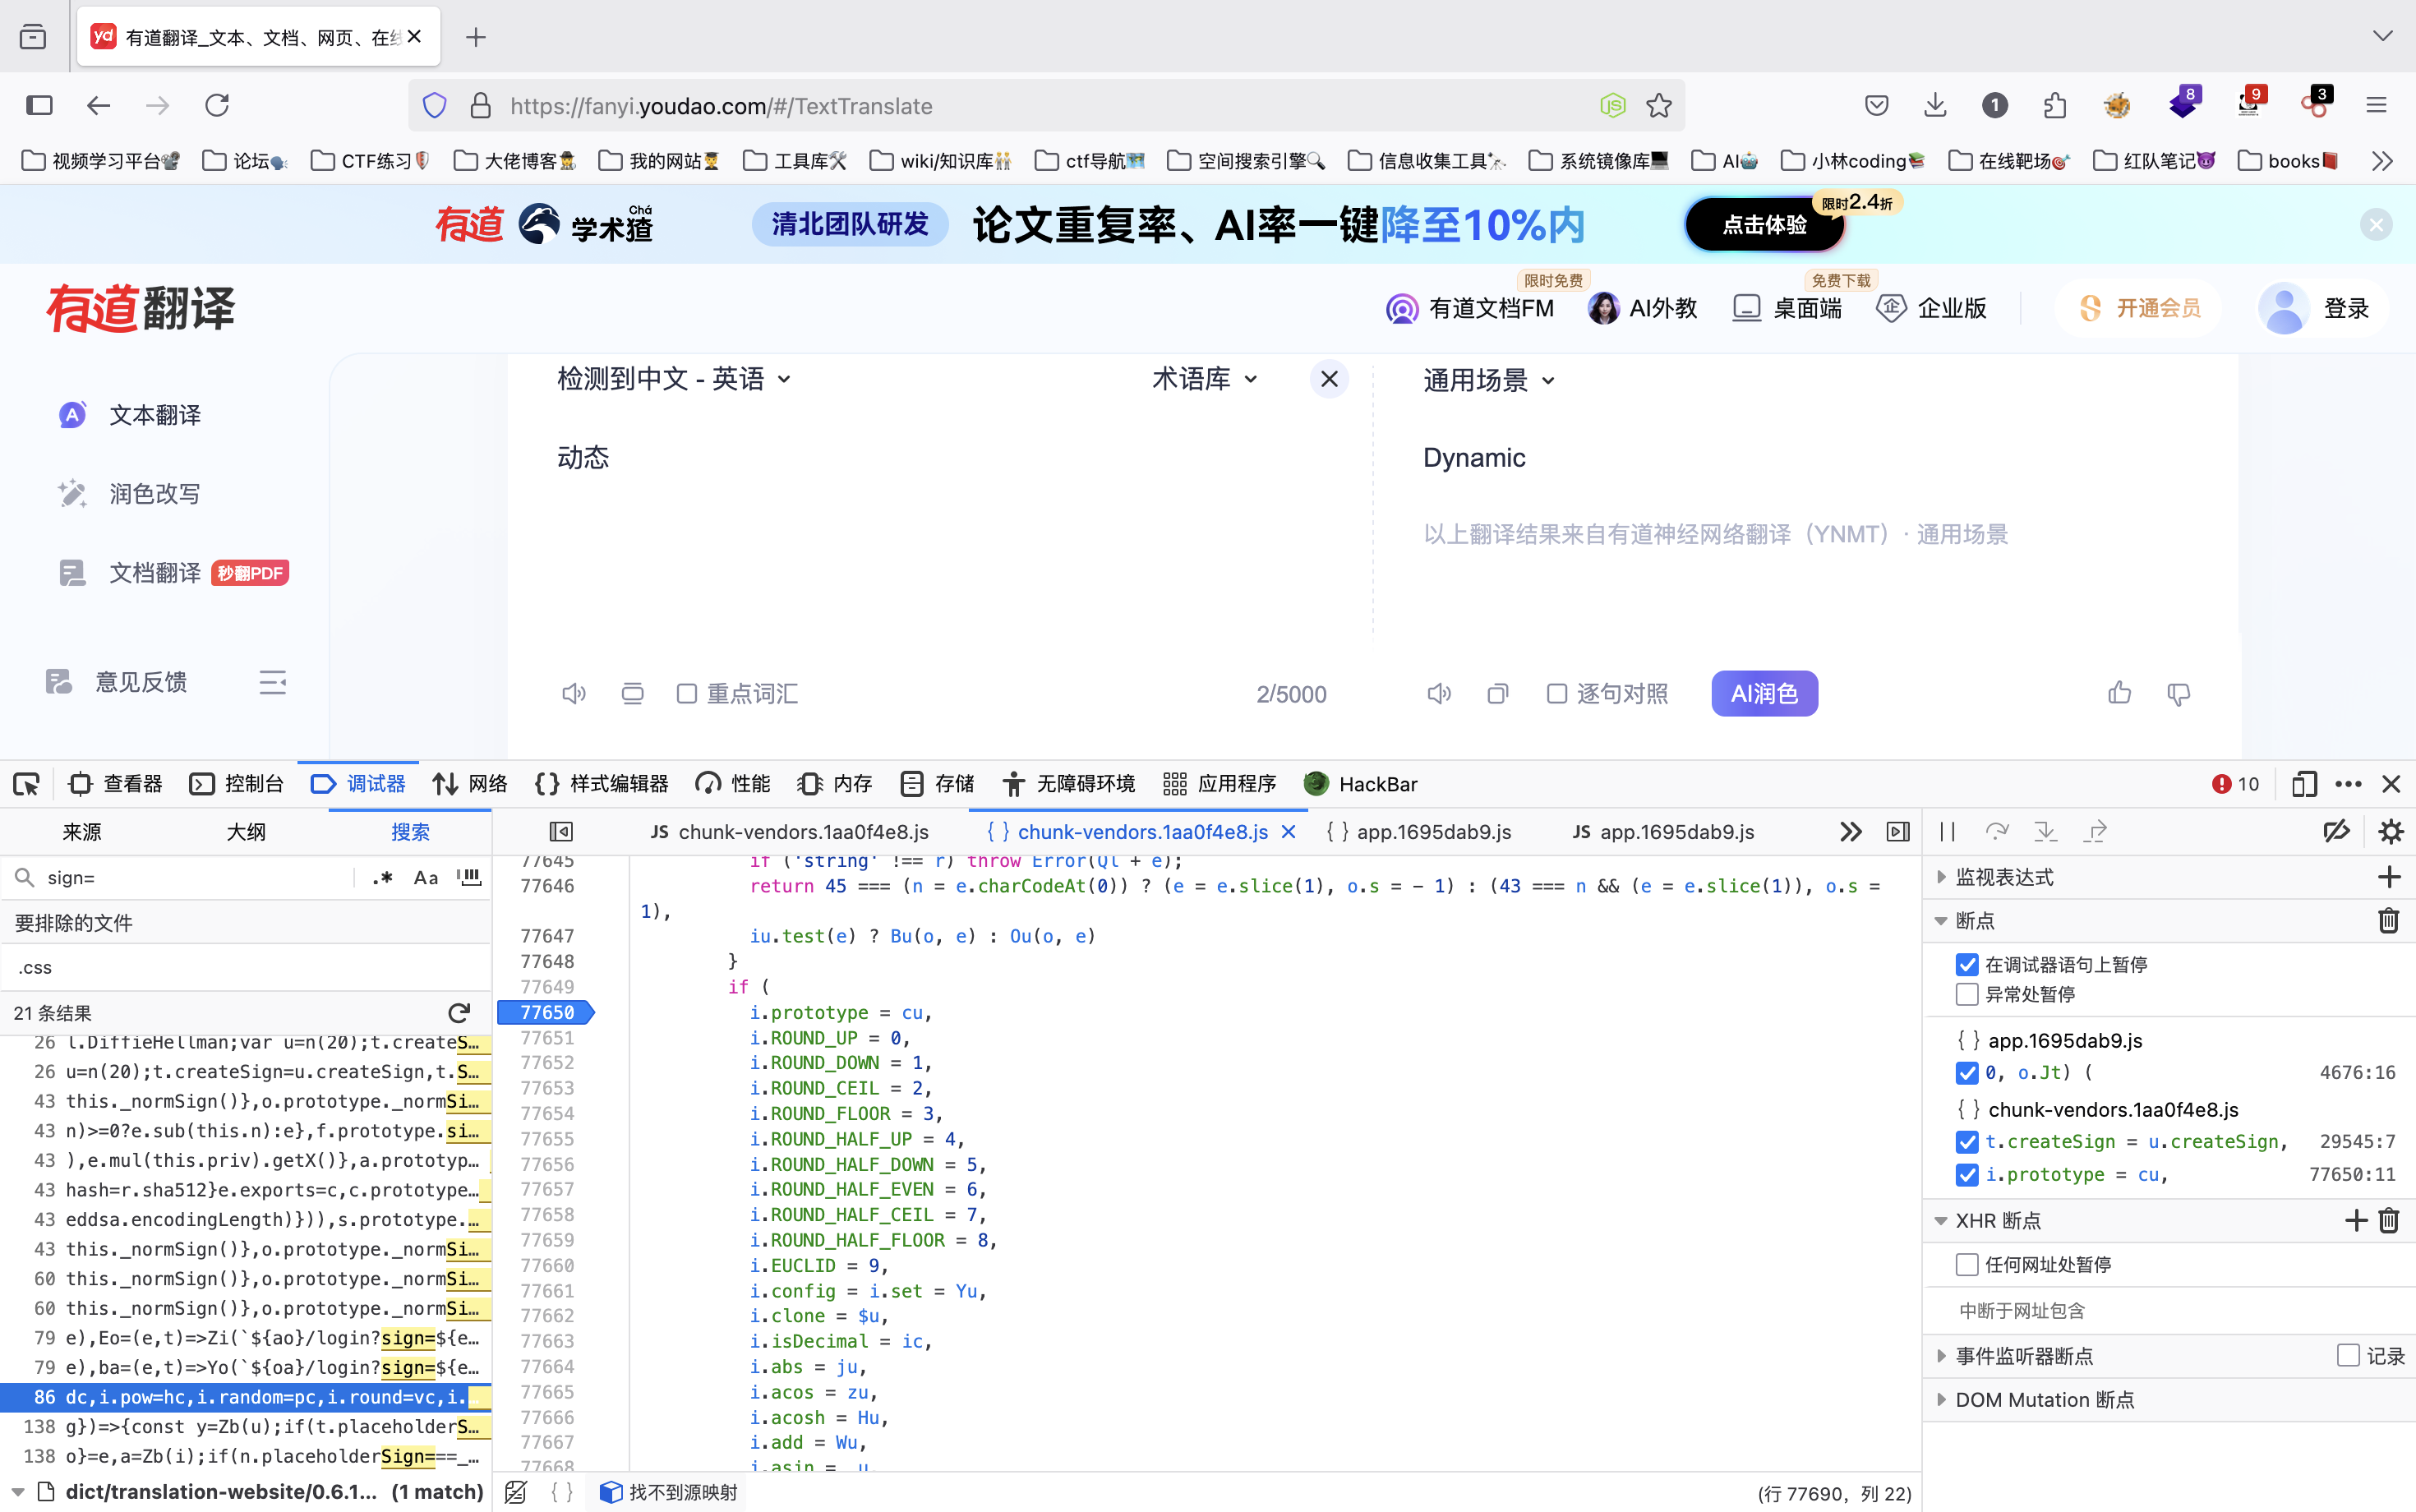
Task: Open the 通用场景 dropdown
Action: coord(1489,380)
